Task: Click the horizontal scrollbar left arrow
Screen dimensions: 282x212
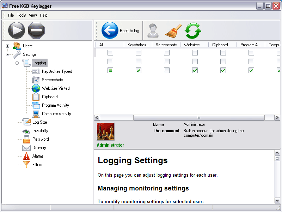Action: click(x=97, y=118)
